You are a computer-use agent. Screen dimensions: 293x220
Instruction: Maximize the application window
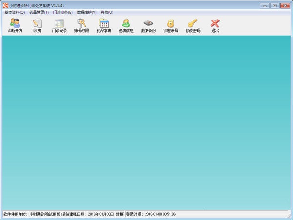pyautogui.click(x=274, y=6)
